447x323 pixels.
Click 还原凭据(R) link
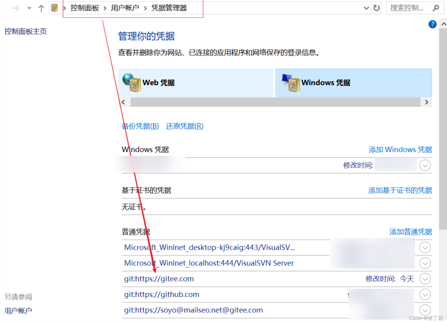tap(185, 126)
